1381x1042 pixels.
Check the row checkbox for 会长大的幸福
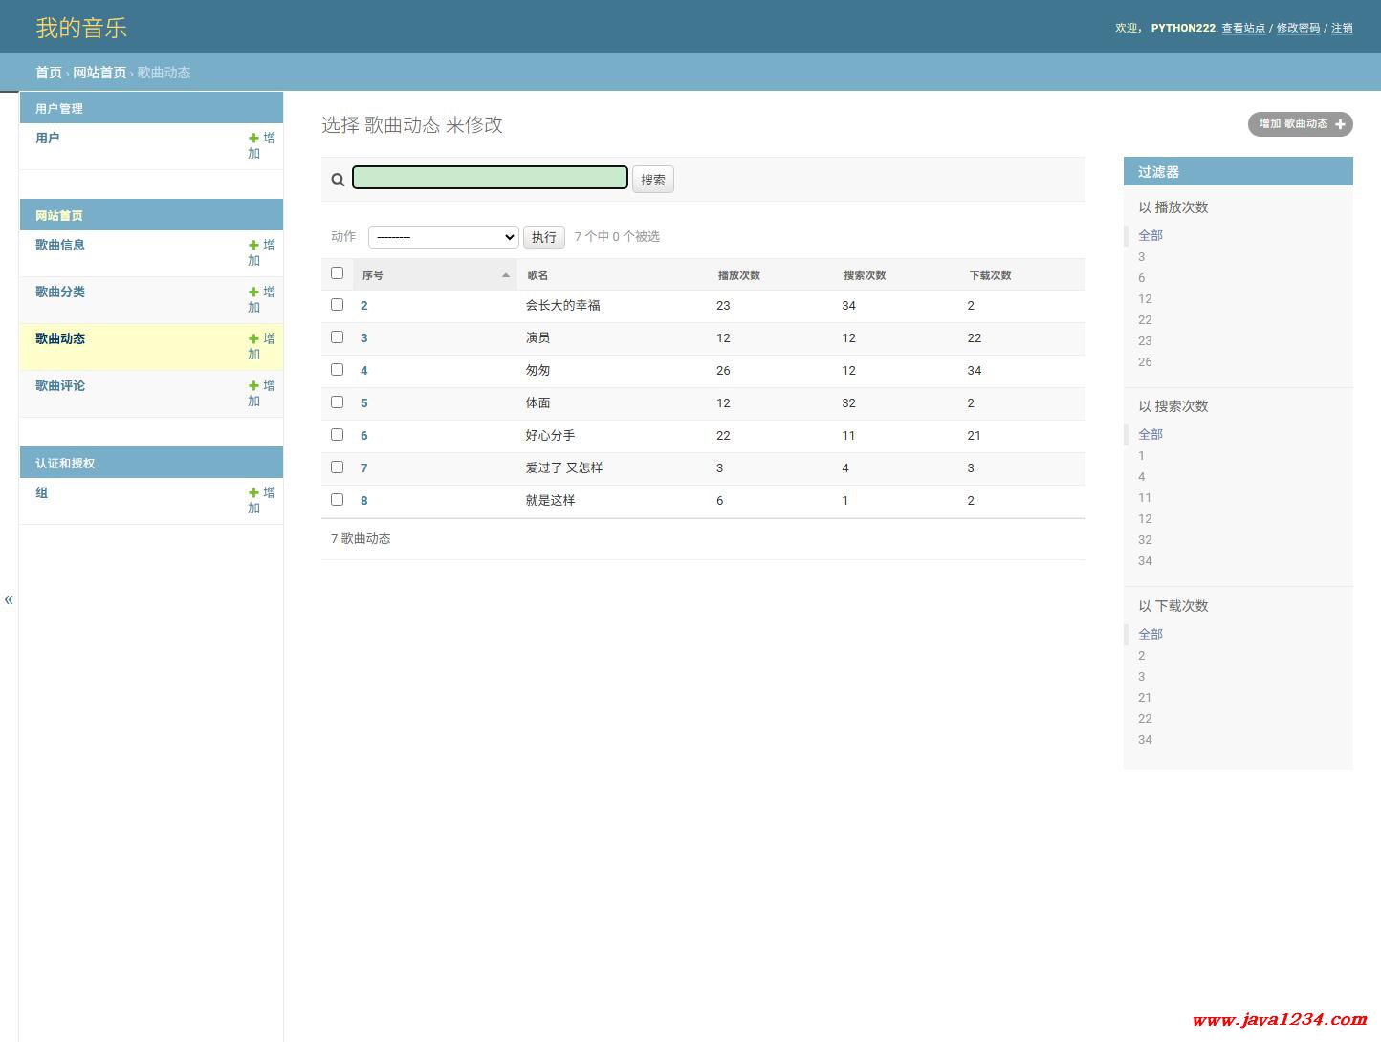coord(337,305)
